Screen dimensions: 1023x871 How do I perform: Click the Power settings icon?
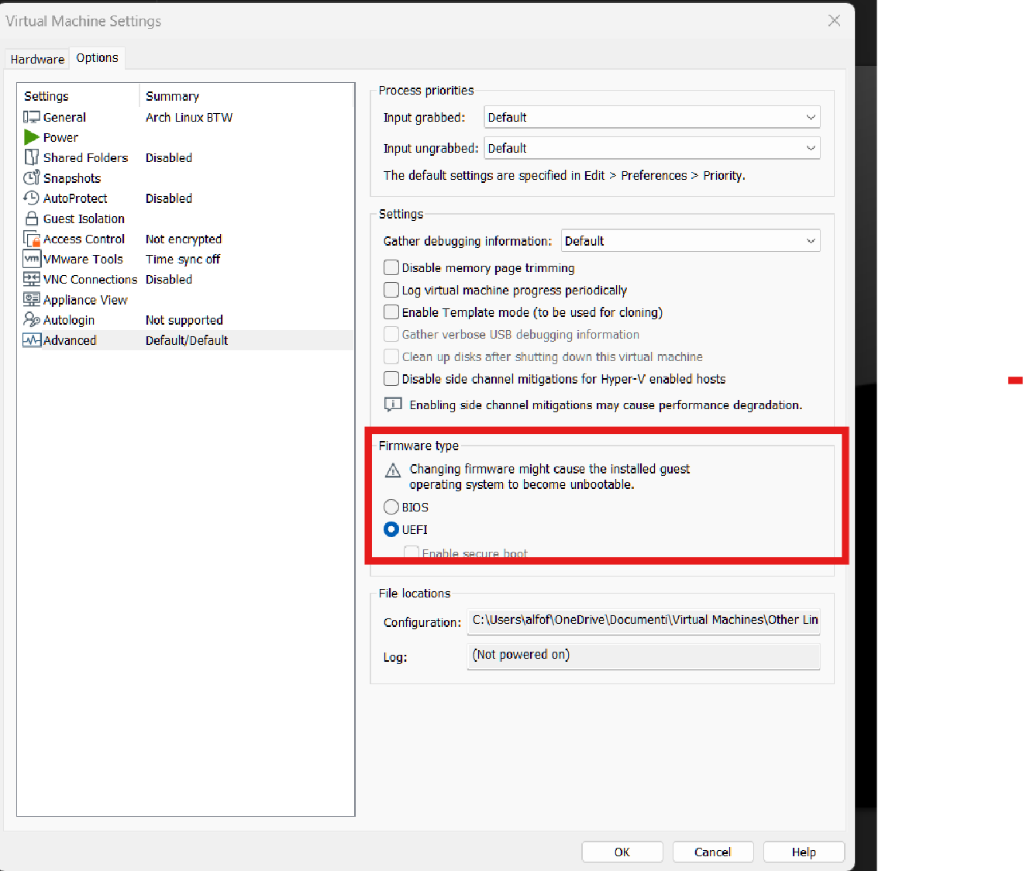tap(32, 137)
